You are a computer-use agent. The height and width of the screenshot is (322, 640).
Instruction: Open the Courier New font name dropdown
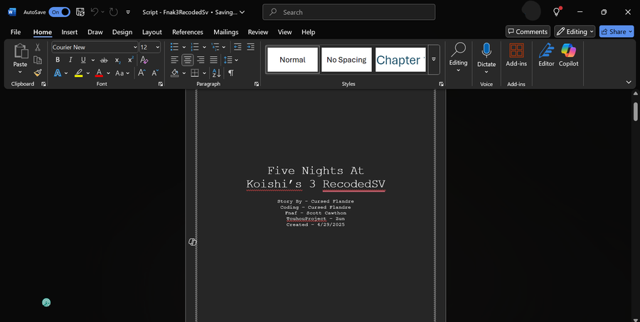[135, 48]
